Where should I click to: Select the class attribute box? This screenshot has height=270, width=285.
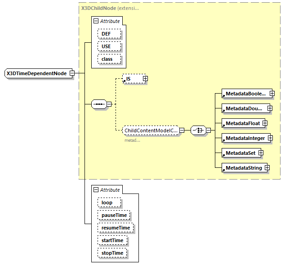[107, 59]
